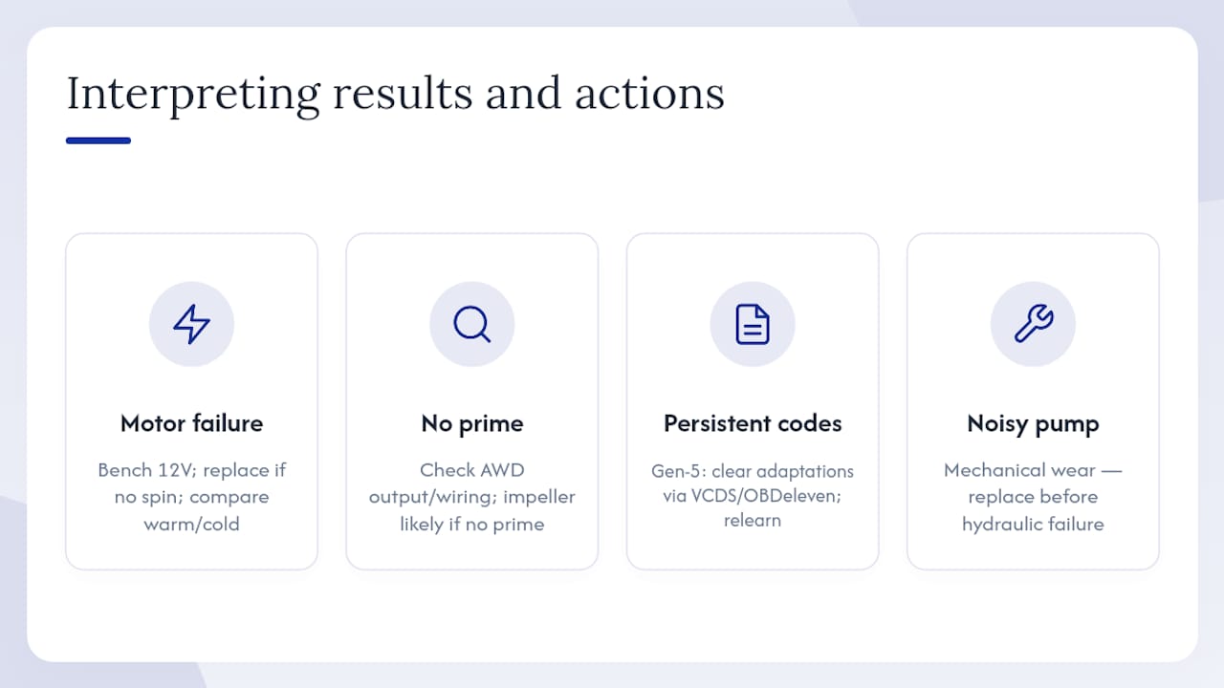Select the Persistent codes heading
Image resolution: width=1224 pixels, height=688 pixels.
(x=753, y=423)
